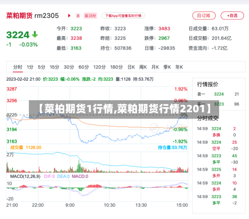Click the trade price 3225 at 14:59
Image resolution: width=249 pixels, height=219 pixels.
216,170
